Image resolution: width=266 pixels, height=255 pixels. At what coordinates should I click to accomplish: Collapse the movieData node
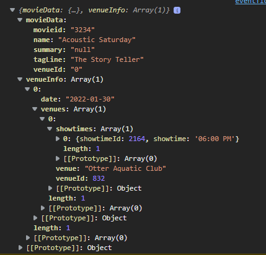coord(20,20)
